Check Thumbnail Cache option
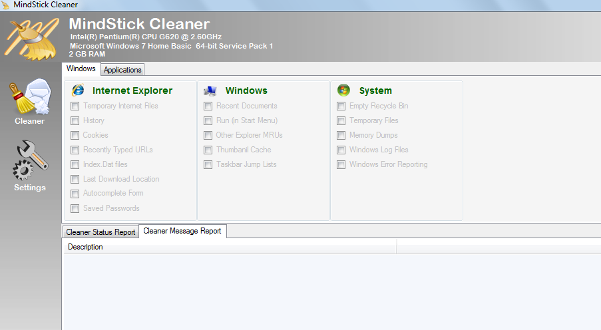This screenshot has height=330, width=601. (x=208, y=150)
